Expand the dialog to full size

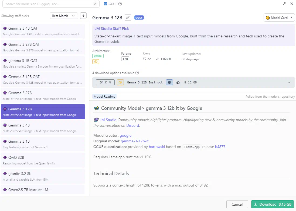click(284, 4)
